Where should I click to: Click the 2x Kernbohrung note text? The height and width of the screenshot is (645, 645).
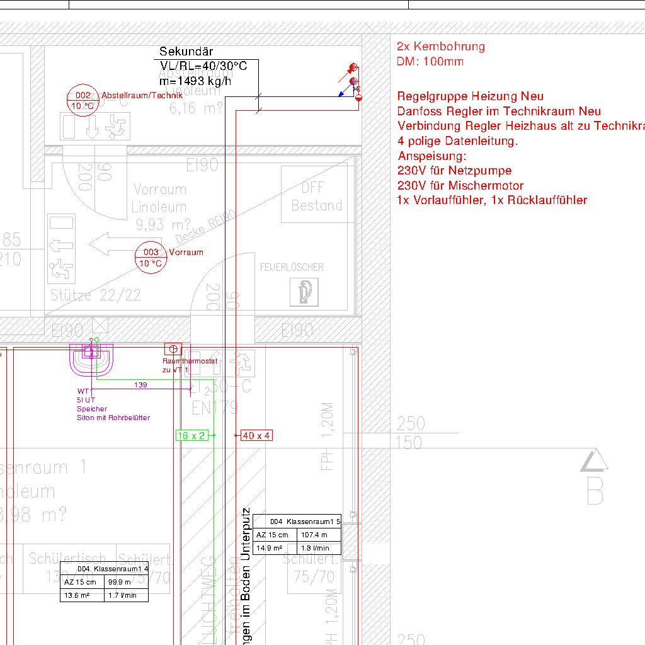click(441, 47)
